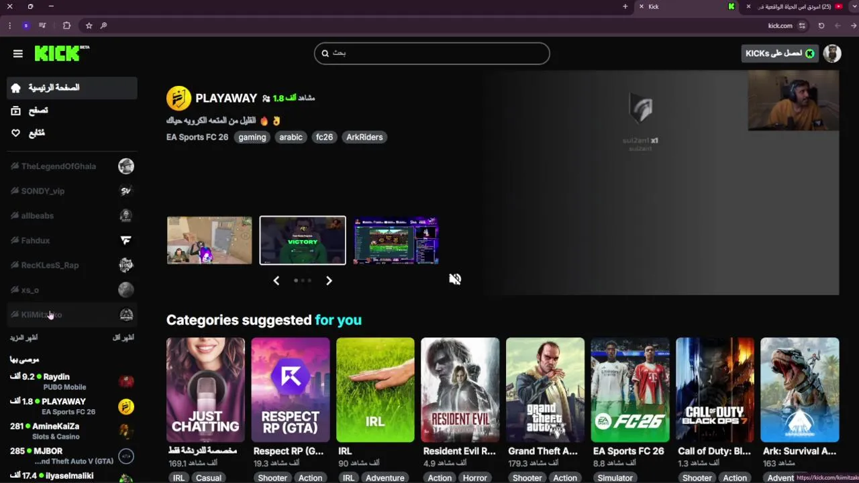Click PLAYAWAY avatar in recommended list

[126, 407]
